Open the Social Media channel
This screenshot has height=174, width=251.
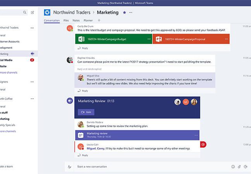tap(6, 60)
